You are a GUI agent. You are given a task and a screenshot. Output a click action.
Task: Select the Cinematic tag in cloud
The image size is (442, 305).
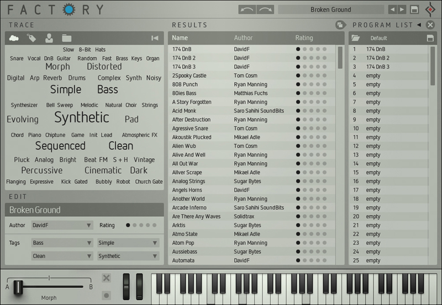pyautogui.click(x=103, y=170)
